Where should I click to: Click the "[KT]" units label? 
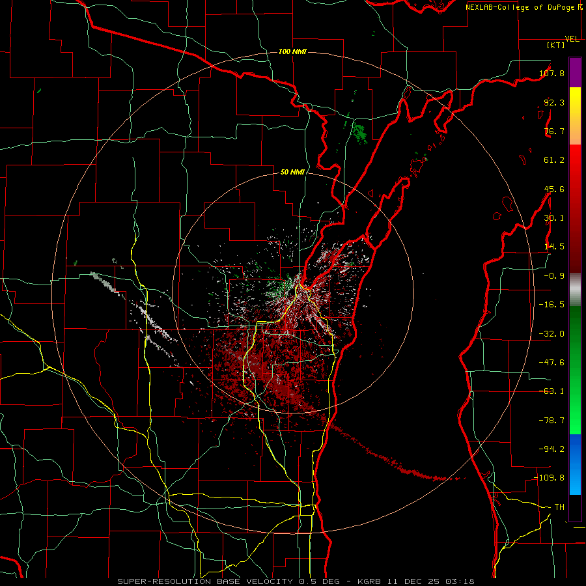pyautogui.click(x=556, y=45)
